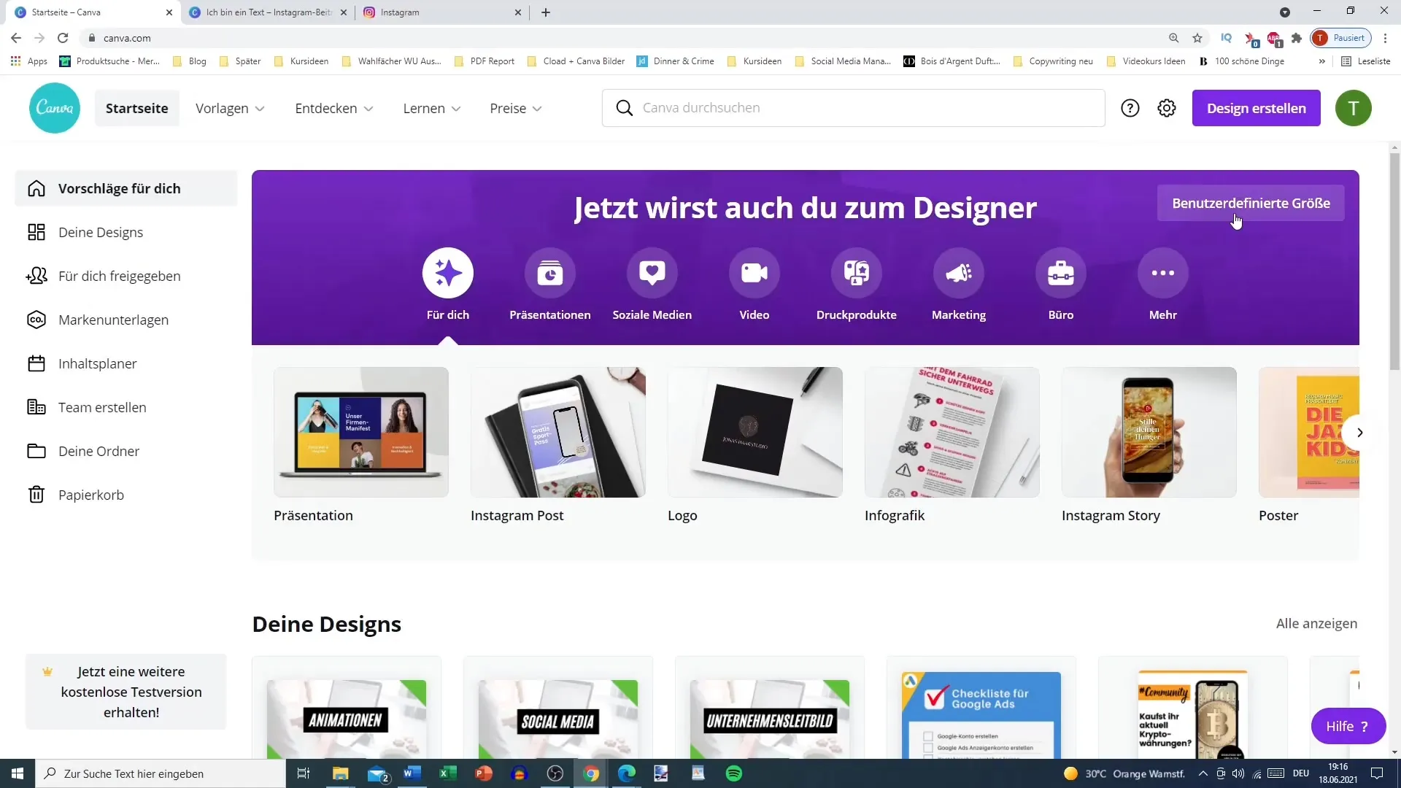This screenshot has height=788, width=1401.
Task: Open the settings gear icon
Action: [x=1167, y=108]
